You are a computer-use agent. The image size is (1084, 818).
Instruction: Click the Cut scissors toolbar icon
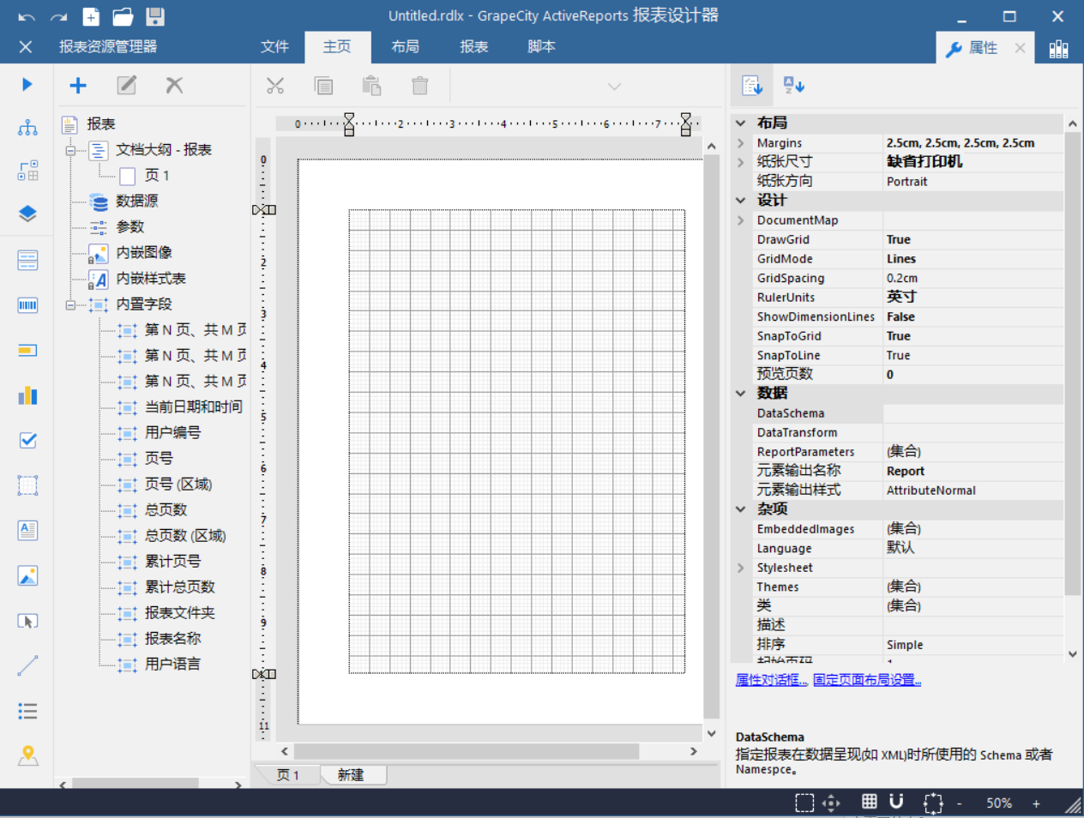[x=275, y=86]
